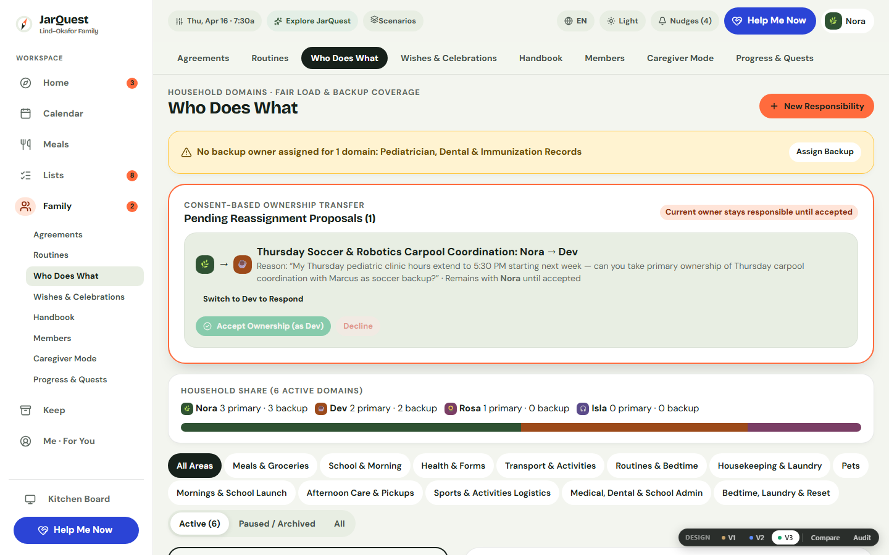Open the Scenarios menu

coord(393,21)
